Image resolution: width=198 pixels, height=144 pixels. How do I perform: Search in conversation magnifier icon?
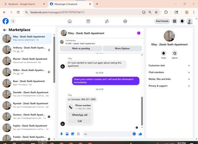point(175,53)
